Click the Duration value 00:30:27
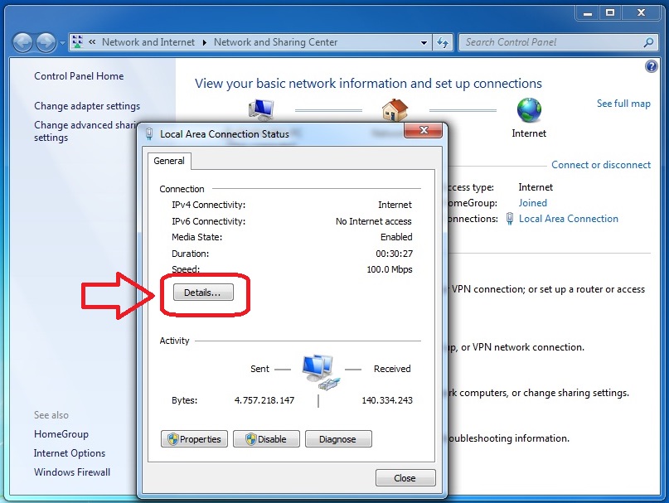Viewport: 669px width, 503px height. tap(394, 254)
